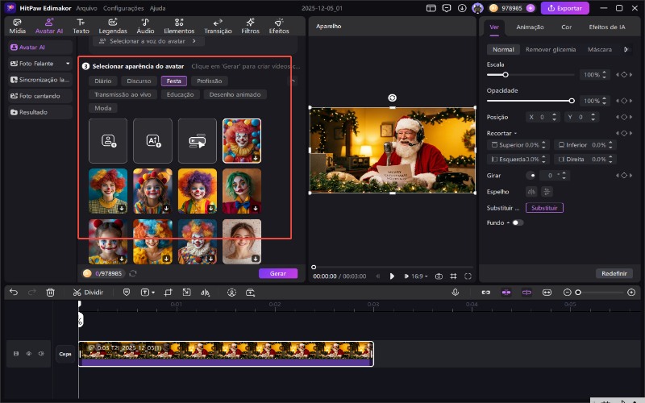Click the delete trash icon in timeline toolbar
The width and height of the screenshot is (645, 403).
coord(51,292)
